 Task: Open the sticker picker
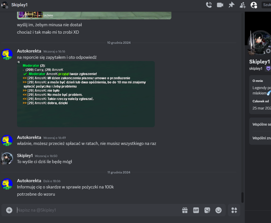(x=207, y=210)
